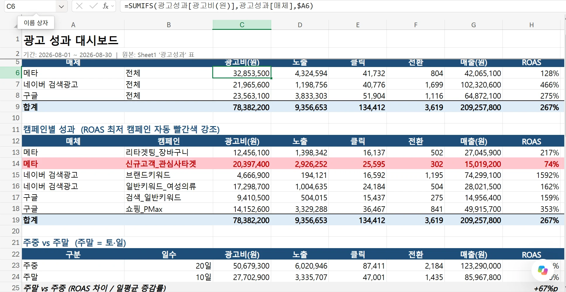
Task: Click campaign 검색_일반키워드
Action: [x=169, y=197]
